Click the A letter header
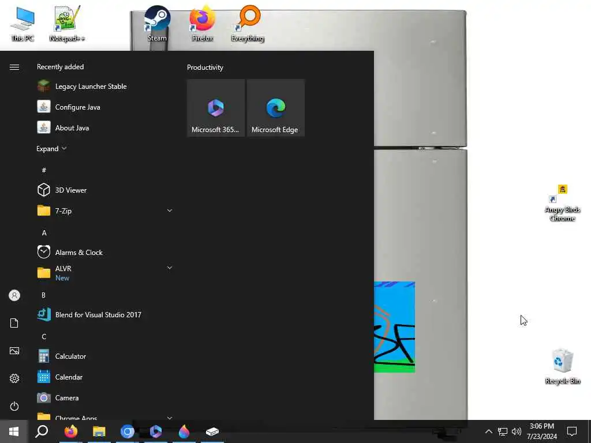 (x=44, y=233)
